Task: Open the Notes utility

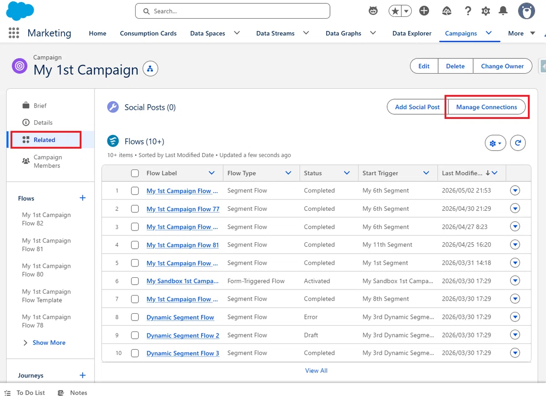Action: 72,393
